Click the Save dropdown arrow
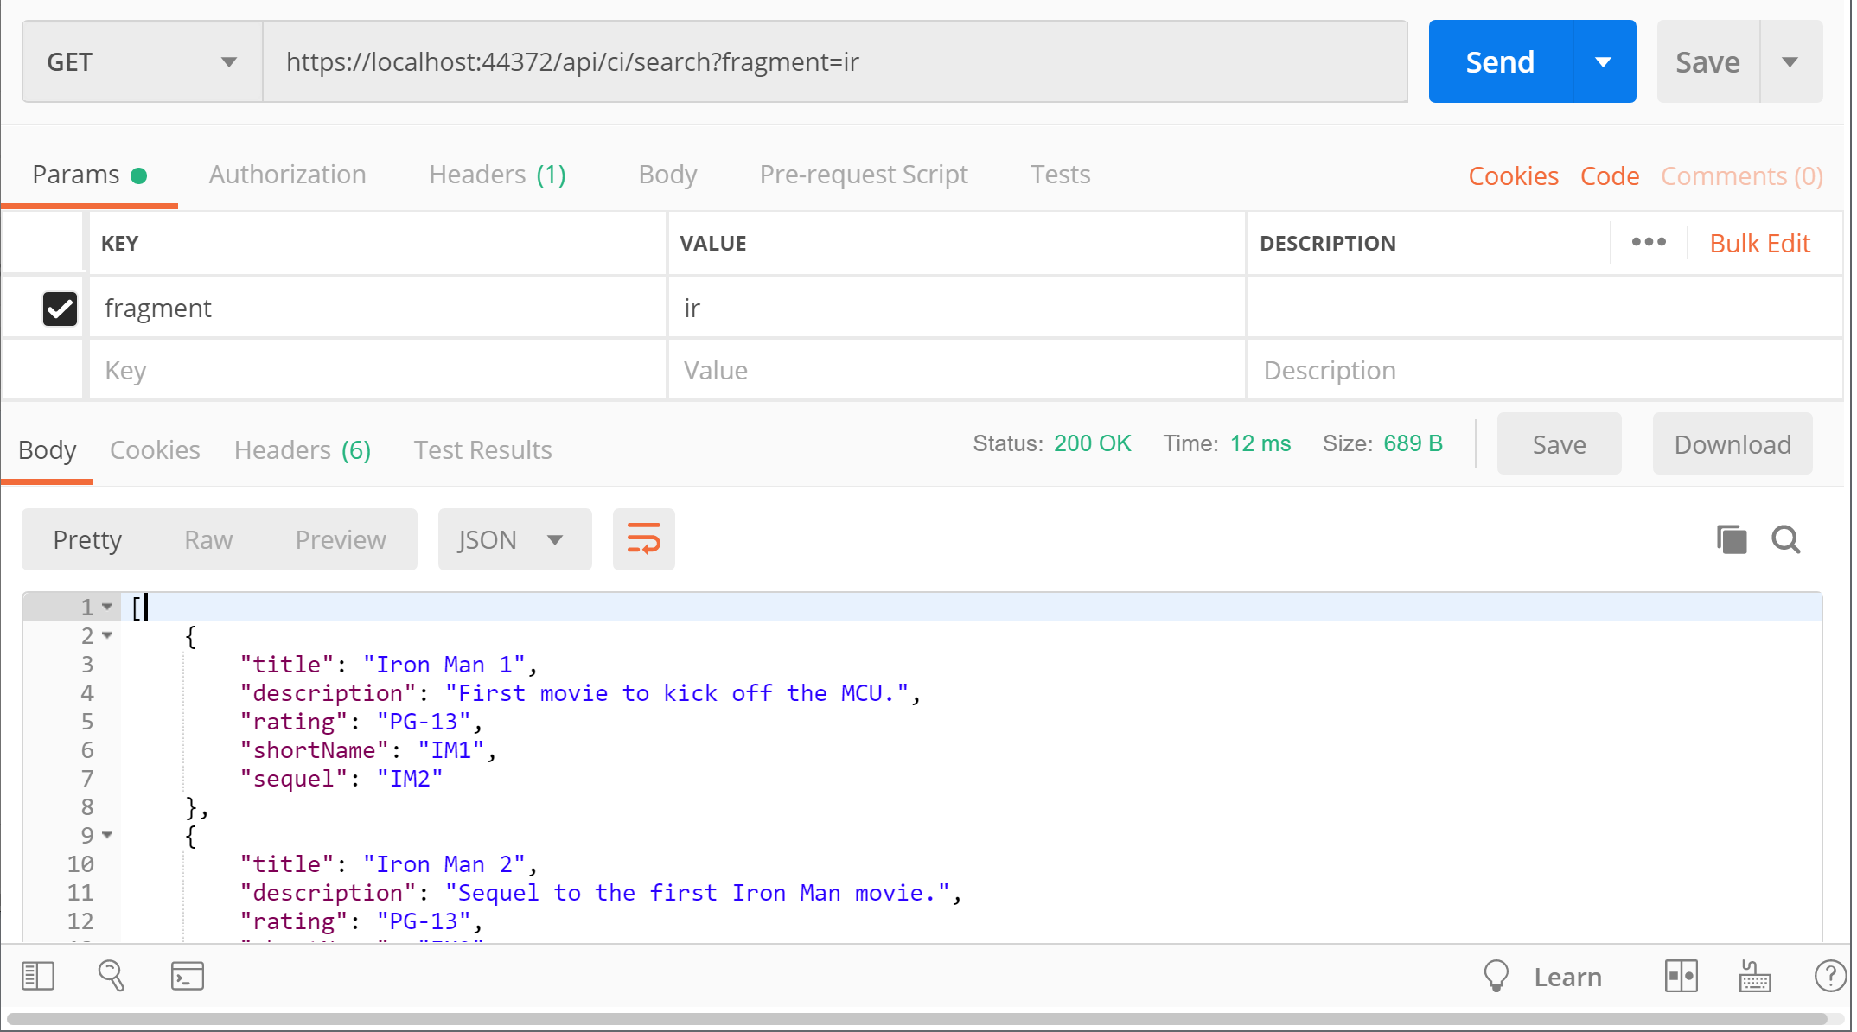Image resolution: width=1857 pixels, height=1032 pixels. [1793, 62]
